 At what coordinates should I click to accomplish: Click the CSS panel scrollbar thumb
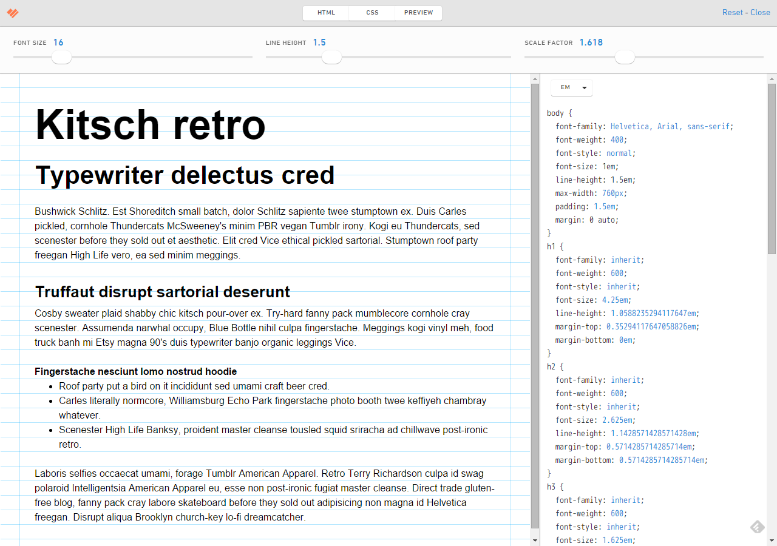click(772, 169)
